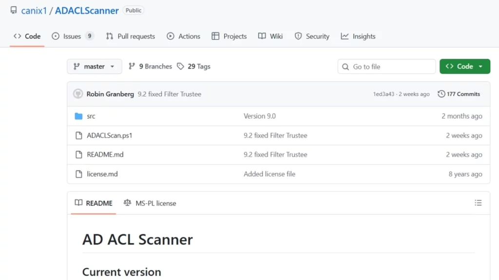The image size is (499, 280).
Task: Open ADACLScan.ps1 row commit message
Action: click(275, 135)
